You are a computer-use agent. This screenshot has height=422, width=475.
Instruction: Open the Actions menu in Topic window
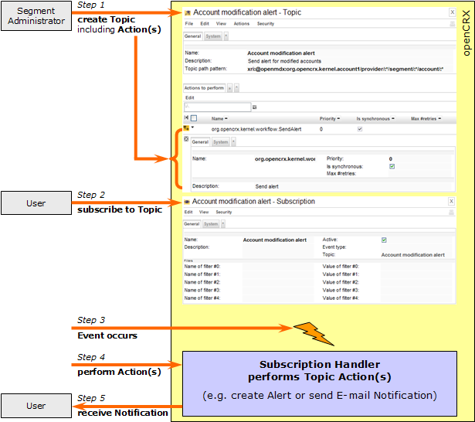click(242, 24)
